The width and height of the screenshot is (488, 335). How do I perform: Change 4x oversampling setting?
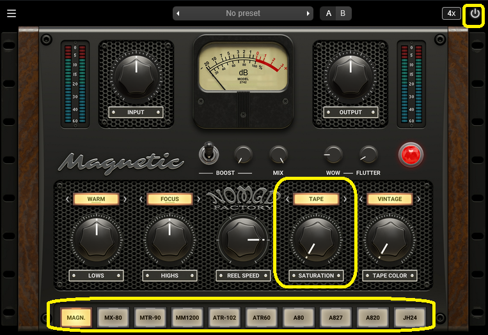coord(452,13)
